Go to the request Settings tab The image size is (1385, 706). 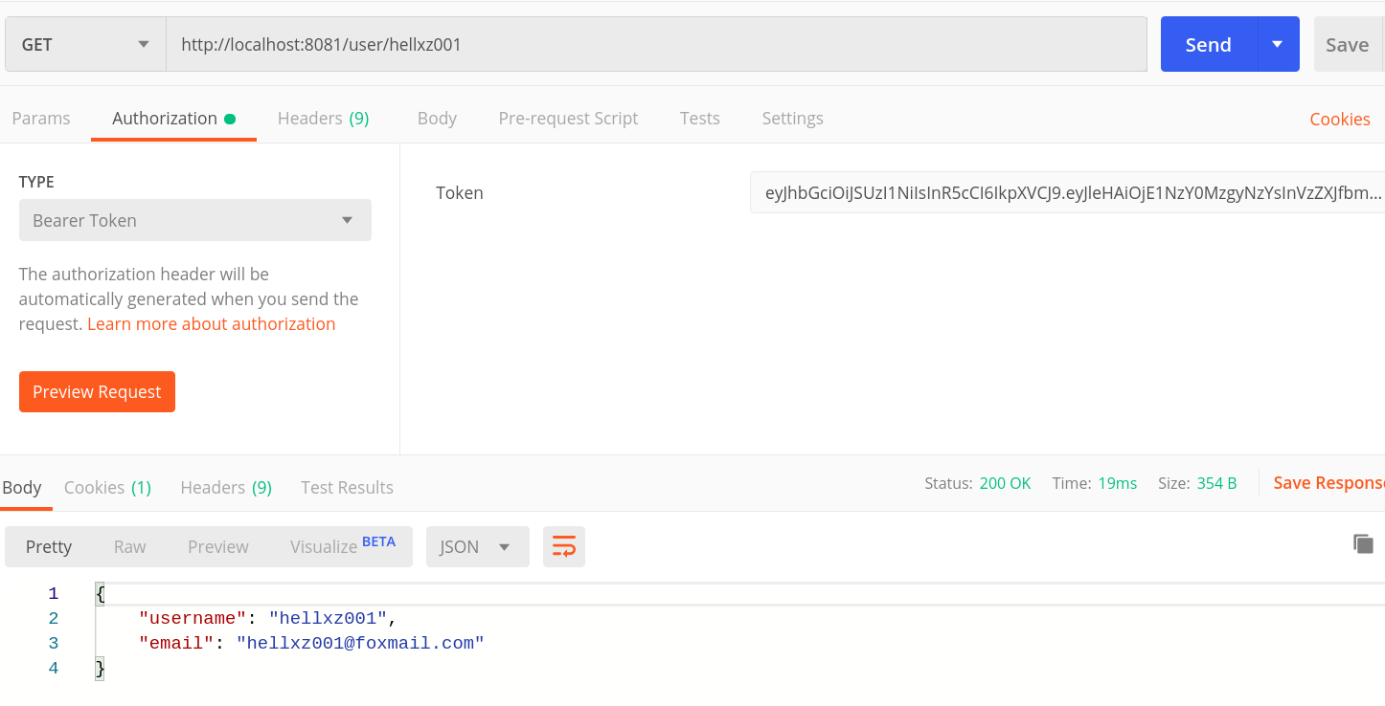[x=792, y=119]
